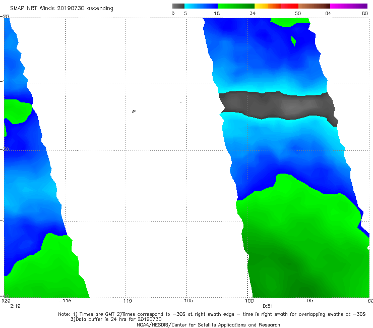373x328 pixels.
Task: Click the small island outline near -110
Action: (134, 111)
